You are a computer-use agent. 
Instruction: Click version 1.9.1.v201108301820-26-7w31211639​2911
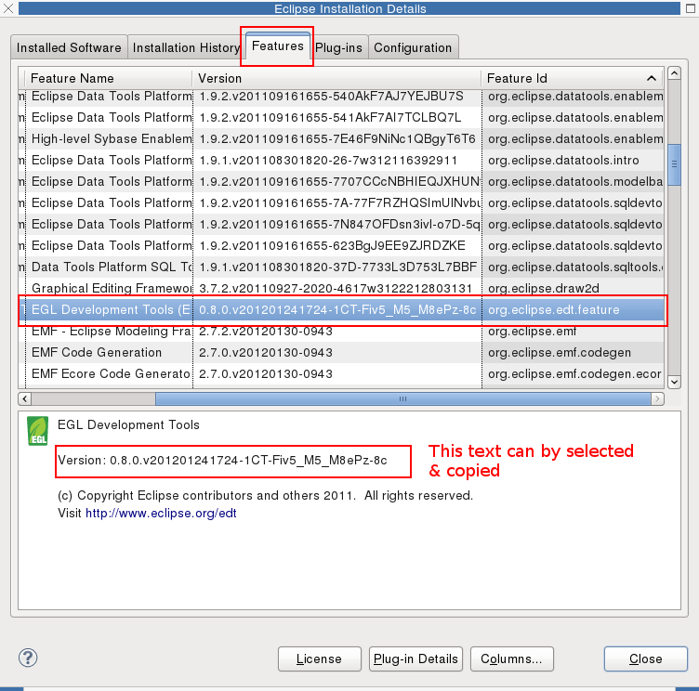pyautogui.click(x=328, y=161)
